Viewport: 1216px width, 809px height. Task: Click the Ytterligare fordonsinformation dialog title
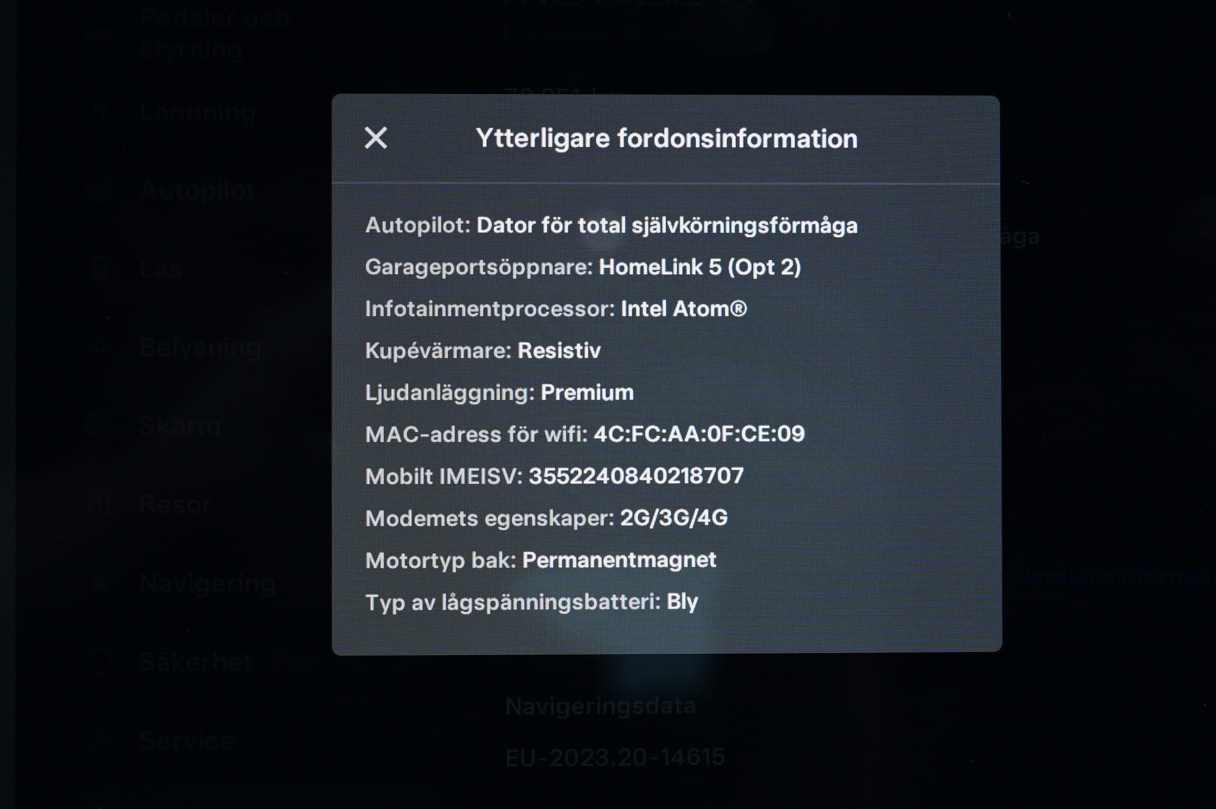[x=666, y=138]
